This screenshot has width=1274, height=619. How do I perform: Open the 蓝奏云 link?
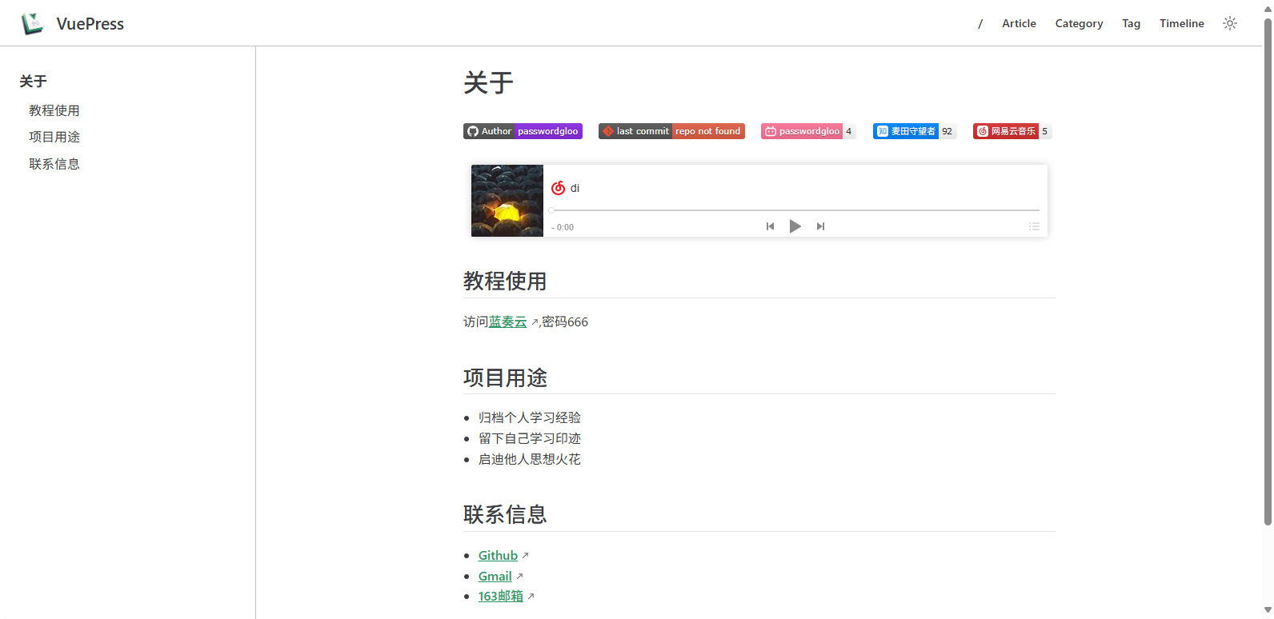(x=508, y=321)
